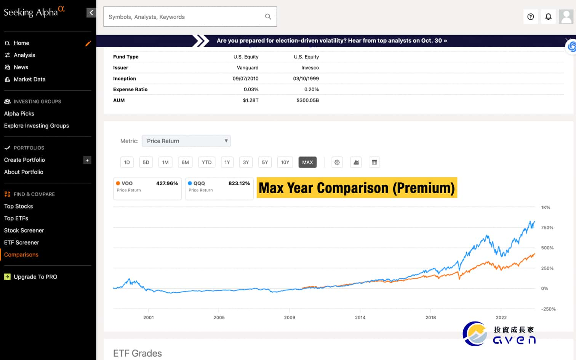Click the Investing Groups people icon
Image resolution: width=576 pixels, height=360 pixels.
pyautogui.click(x=7, y=102)
